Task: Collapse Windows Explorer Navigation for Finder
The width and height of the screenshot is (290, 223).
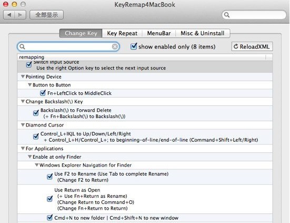Action: pyautogui.click(x=37, y=165)
